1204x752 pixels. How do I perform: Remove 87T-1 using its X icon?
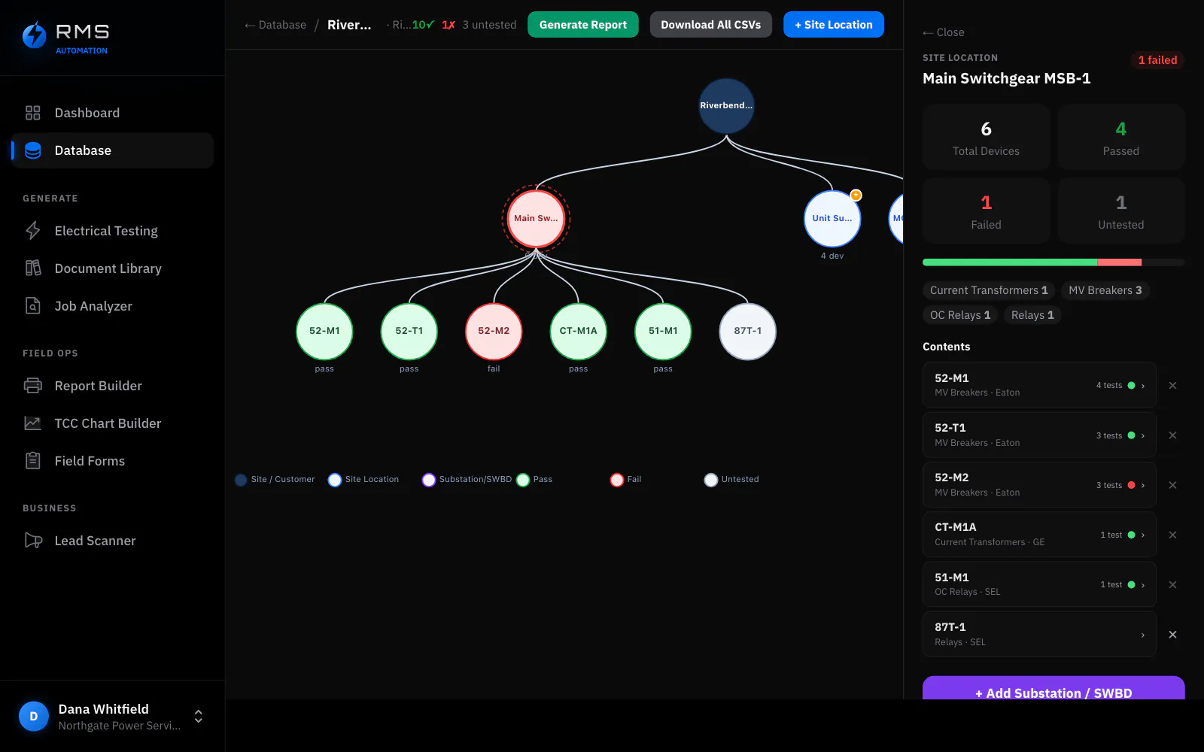tap(1172, 635)
